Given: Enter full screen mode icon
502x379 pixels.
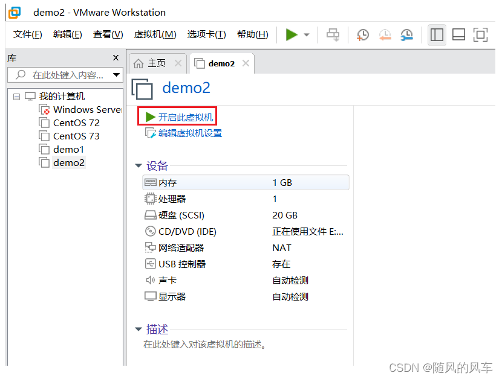Looking at the screenshot, I should tap(480, 34).
